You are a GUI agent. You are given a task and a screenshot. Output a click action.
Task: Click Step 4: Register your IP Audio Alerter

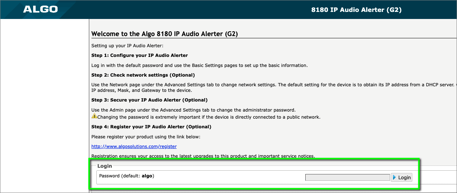pyautogui.click(x=151, y=127)
